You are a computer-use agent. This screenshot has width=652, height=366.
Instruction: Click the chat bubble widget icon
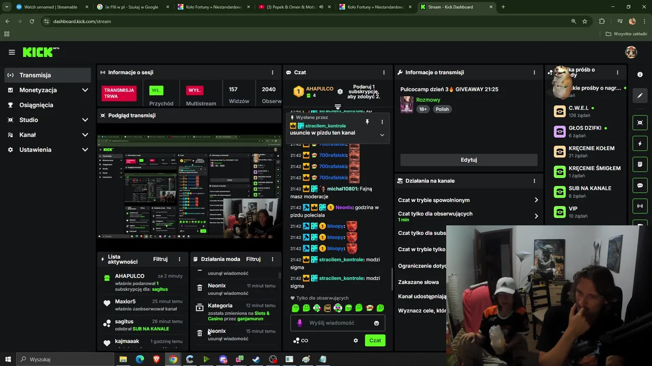tap(640, 186)
